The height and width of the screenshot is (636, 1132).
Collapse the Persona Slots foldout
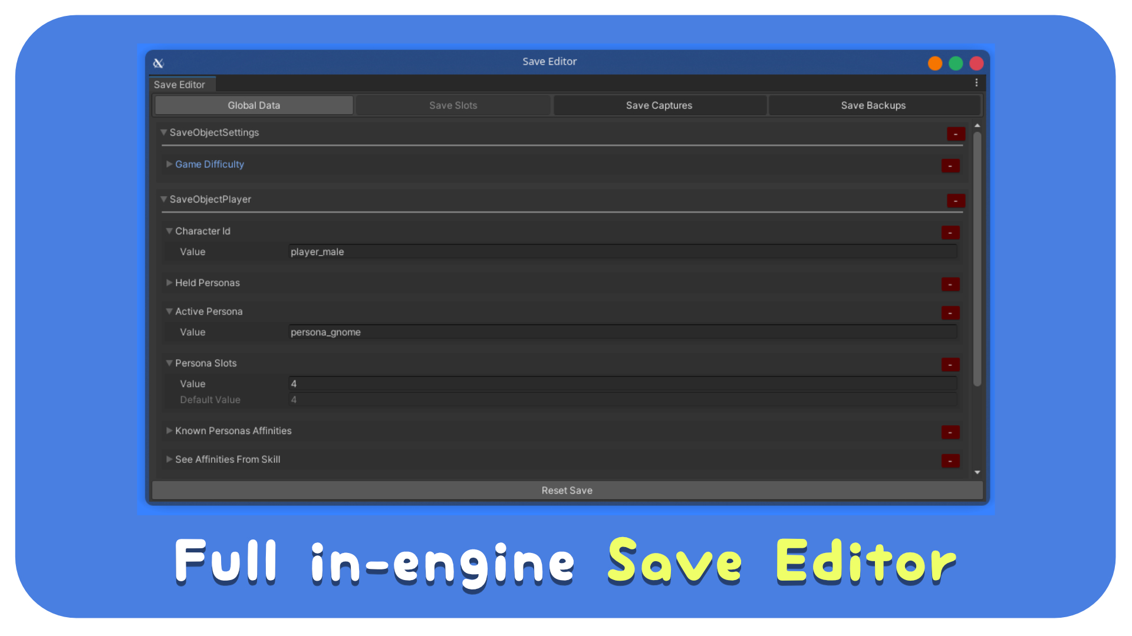click(x=169, y=363)
